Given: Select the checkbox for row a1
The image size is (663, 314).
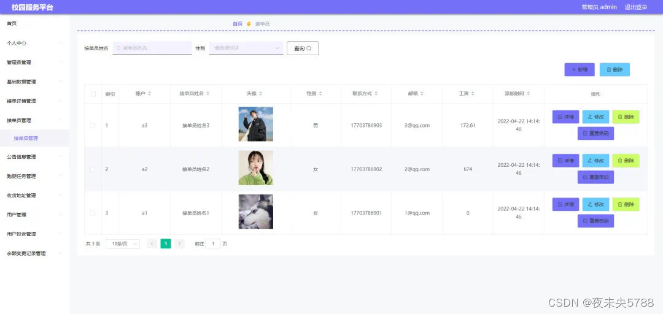Looking at the screenshot, I should click(93, 213).
